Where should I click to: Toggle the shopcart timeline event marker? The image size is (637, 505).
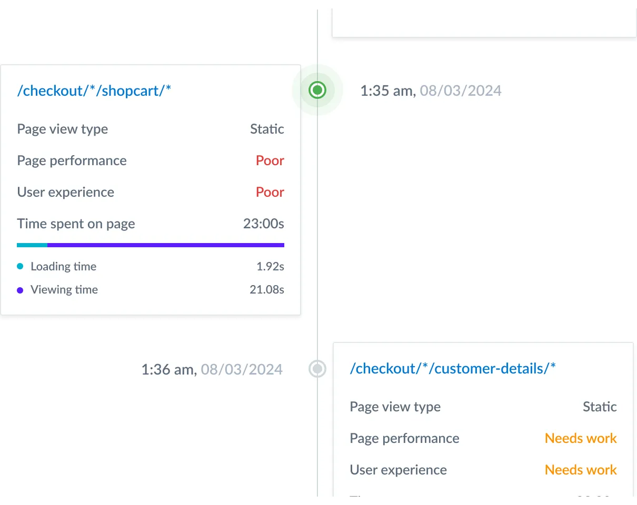click(317, 90)
